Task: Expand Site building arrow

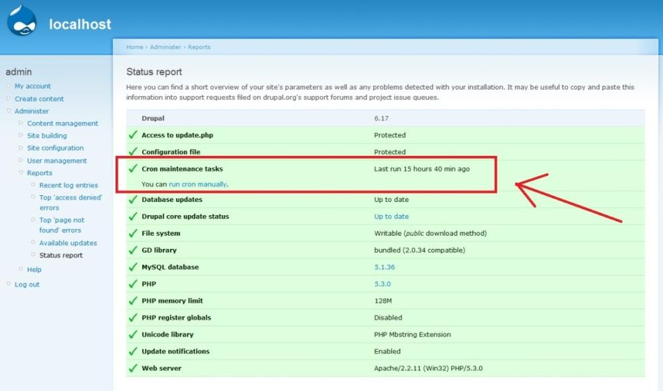Action: click(21, 135)
